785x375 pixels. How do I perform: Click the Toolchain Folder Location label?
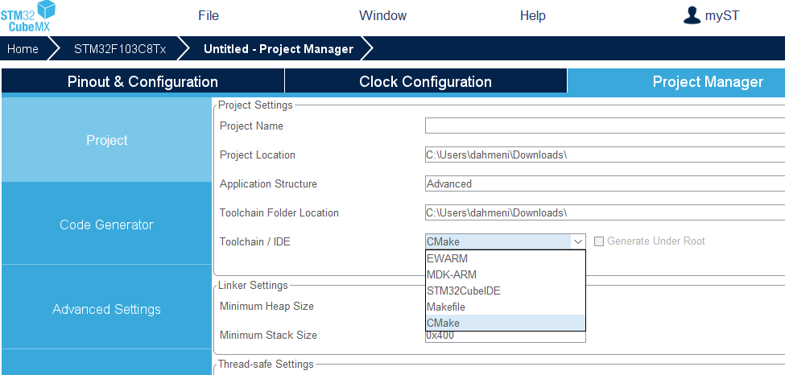[x=279, y=212]
